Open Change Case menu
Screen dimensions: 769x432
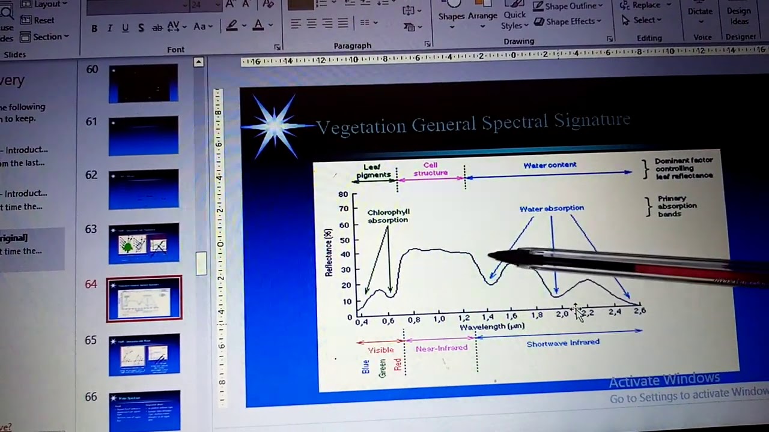coord(203,26)
